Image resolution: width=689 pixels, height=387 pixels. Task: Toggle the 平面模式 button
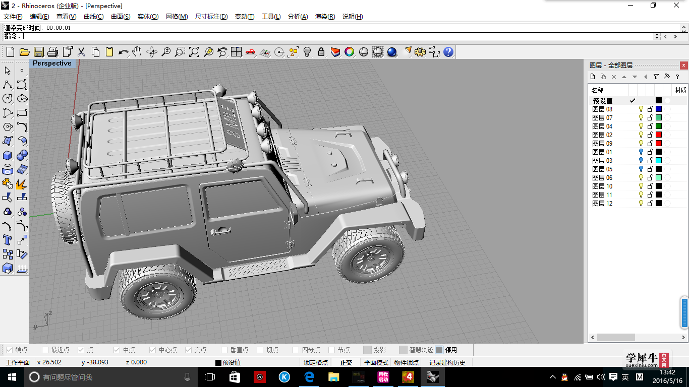tap(376, 362)
